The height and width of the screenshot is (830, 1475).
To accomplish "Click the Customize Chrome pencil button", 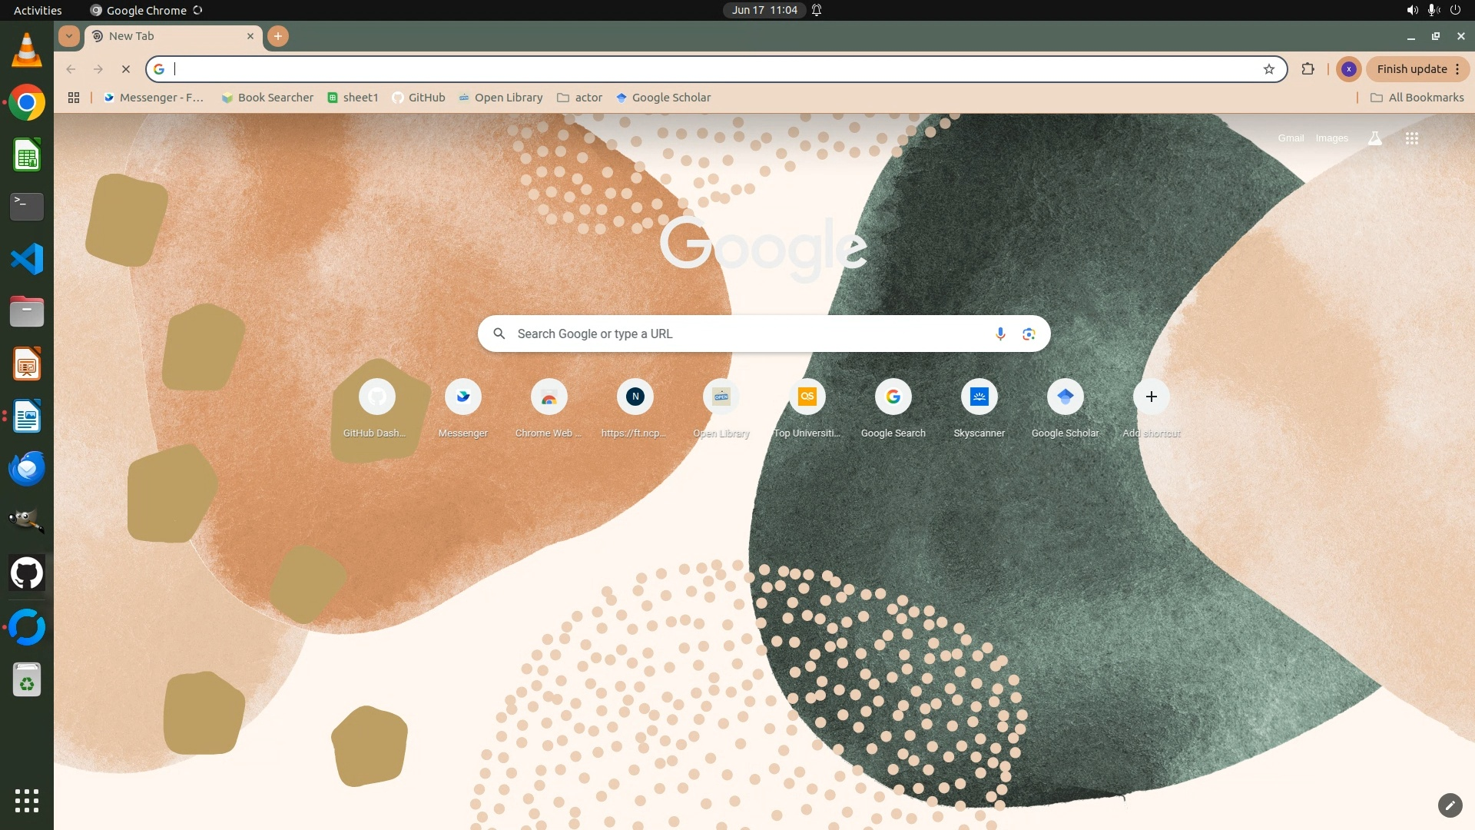I will (1449, 805).
